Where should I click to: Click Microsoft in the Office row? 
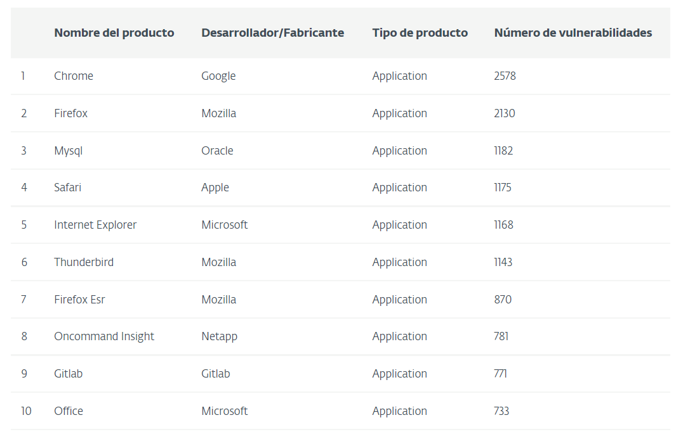tap(225, 411)
